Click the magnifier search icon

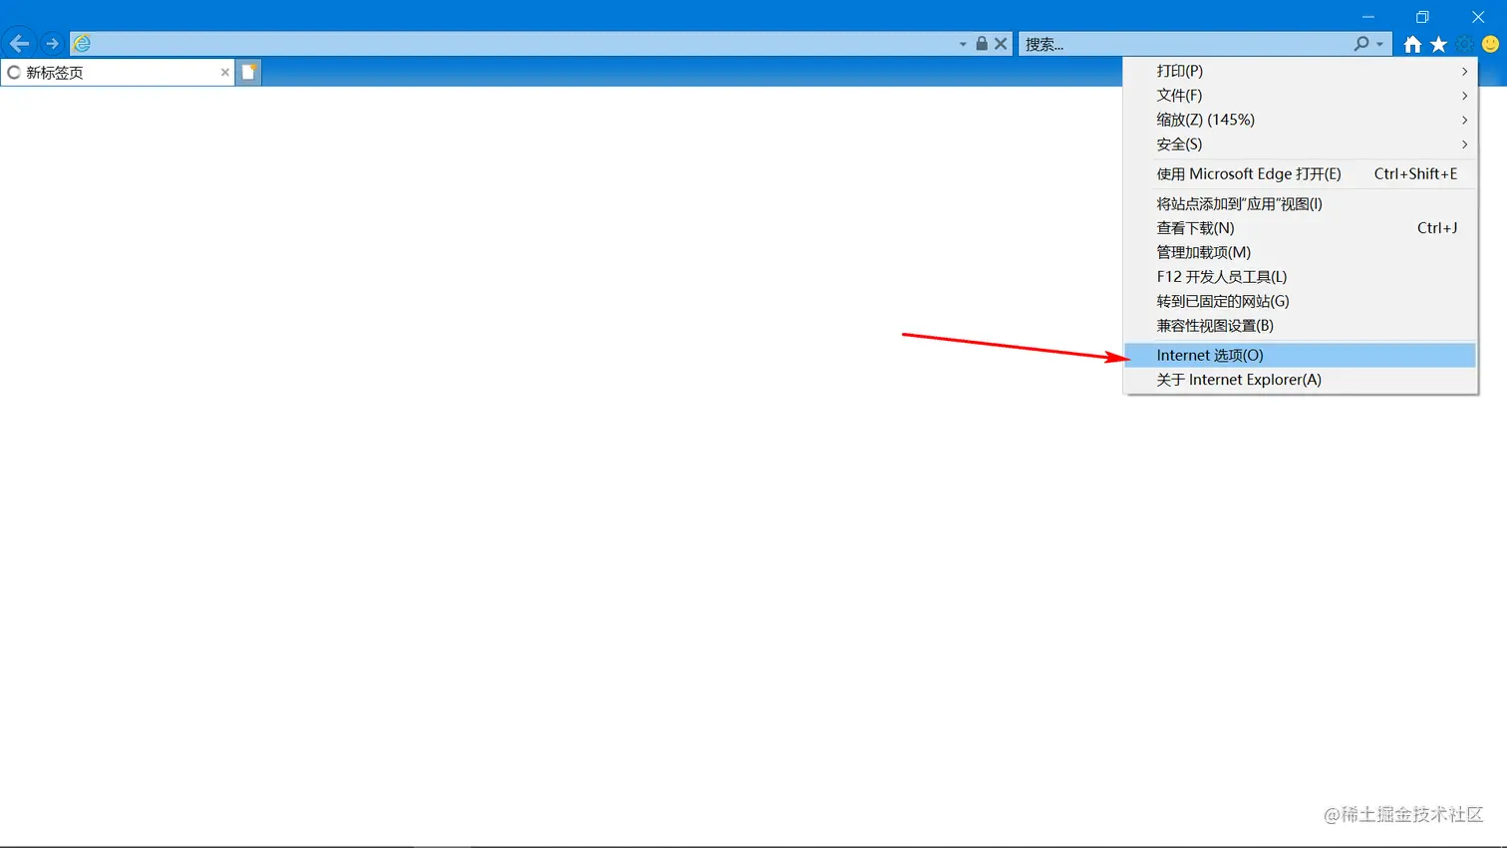[x=1360, y=44]
